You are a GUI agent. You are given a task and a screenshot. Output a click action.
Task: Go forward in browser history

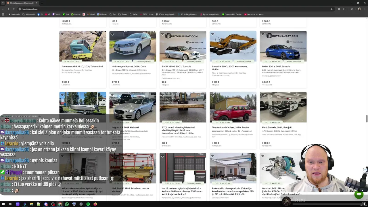tap(8, 9)
